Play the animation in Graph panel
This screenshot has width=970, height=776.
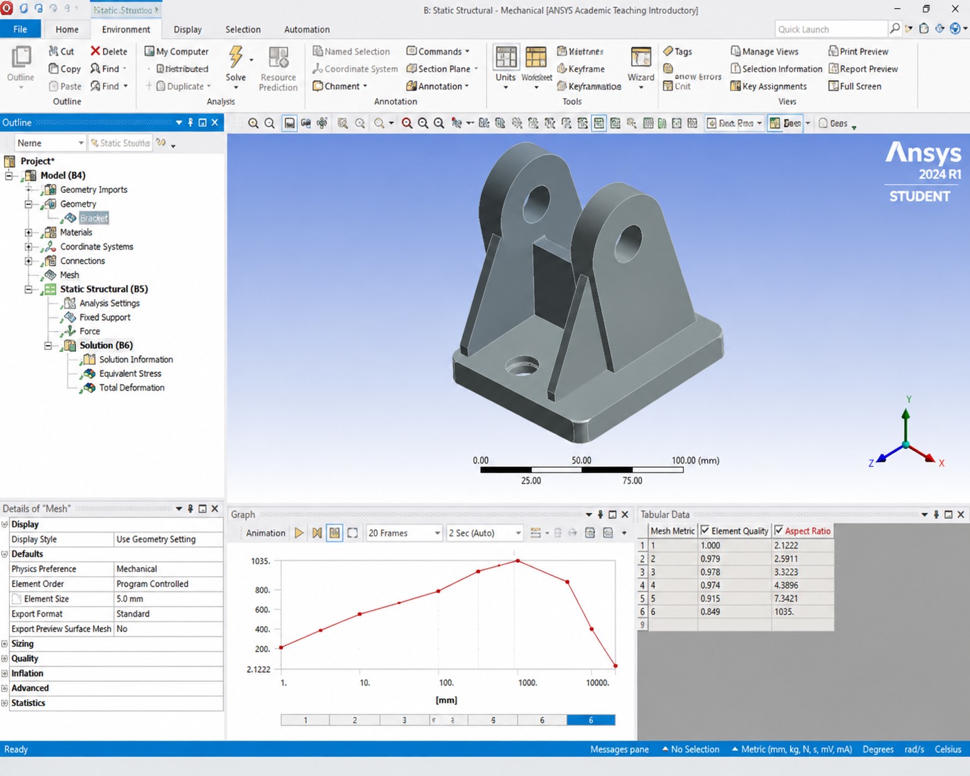click(x=299, y=533)
